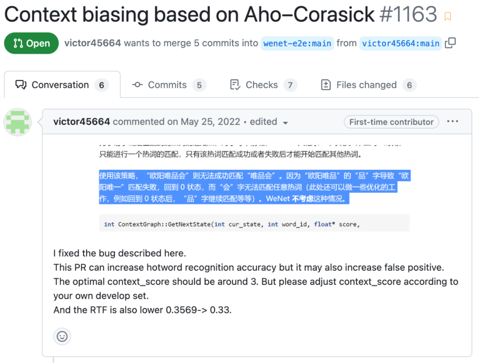
Task: Copy the victor45664:main branch name
Action: pos(450,43)
